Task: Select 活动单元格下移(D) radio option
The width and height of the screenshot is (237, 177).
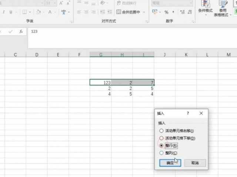Action: tap(177, 138)
